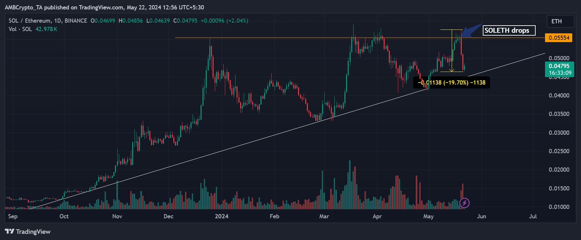Click the TradingView logo at the bottom
This screenshot has height=240, width=581.
(x=28, y=232)
